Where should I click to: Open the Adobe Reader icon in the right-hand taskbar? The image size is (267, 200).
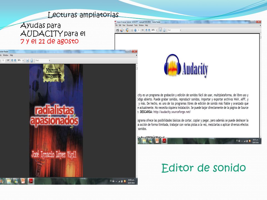click(x=164, y=141)
